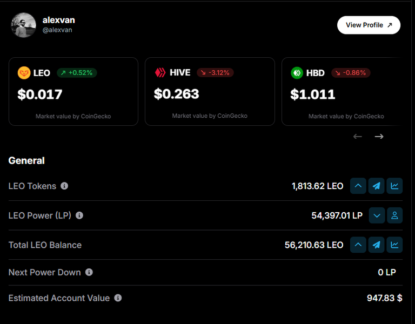Show info tooltip for Estimated Account Value
Viewport: 415px width, 324px height.
pyautogui.click(x=118, y=298)
